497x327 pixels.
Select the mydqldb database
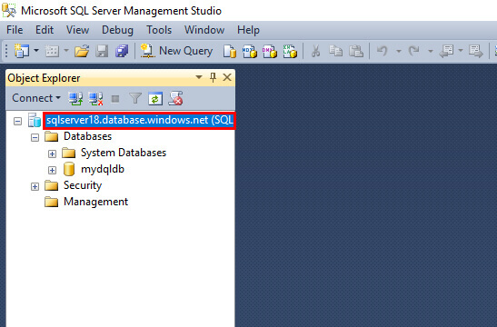[x=103, y=169]
